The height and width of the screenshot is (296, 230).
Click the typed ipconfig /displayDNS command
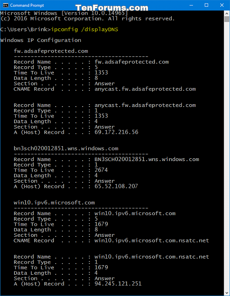[x=85, y=30]
